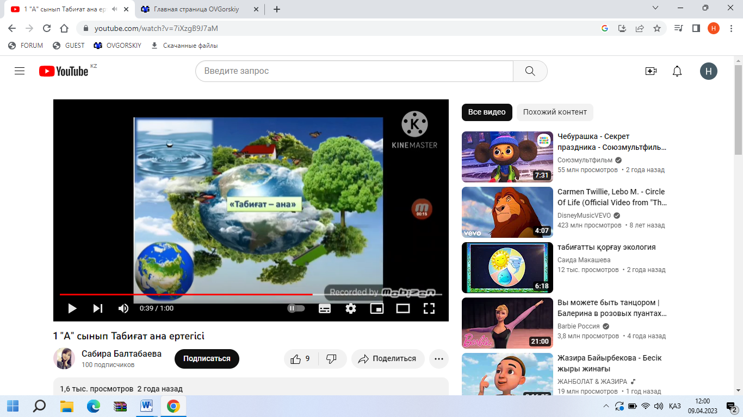Open the FORUM bookmark

[x=26, y=46]
